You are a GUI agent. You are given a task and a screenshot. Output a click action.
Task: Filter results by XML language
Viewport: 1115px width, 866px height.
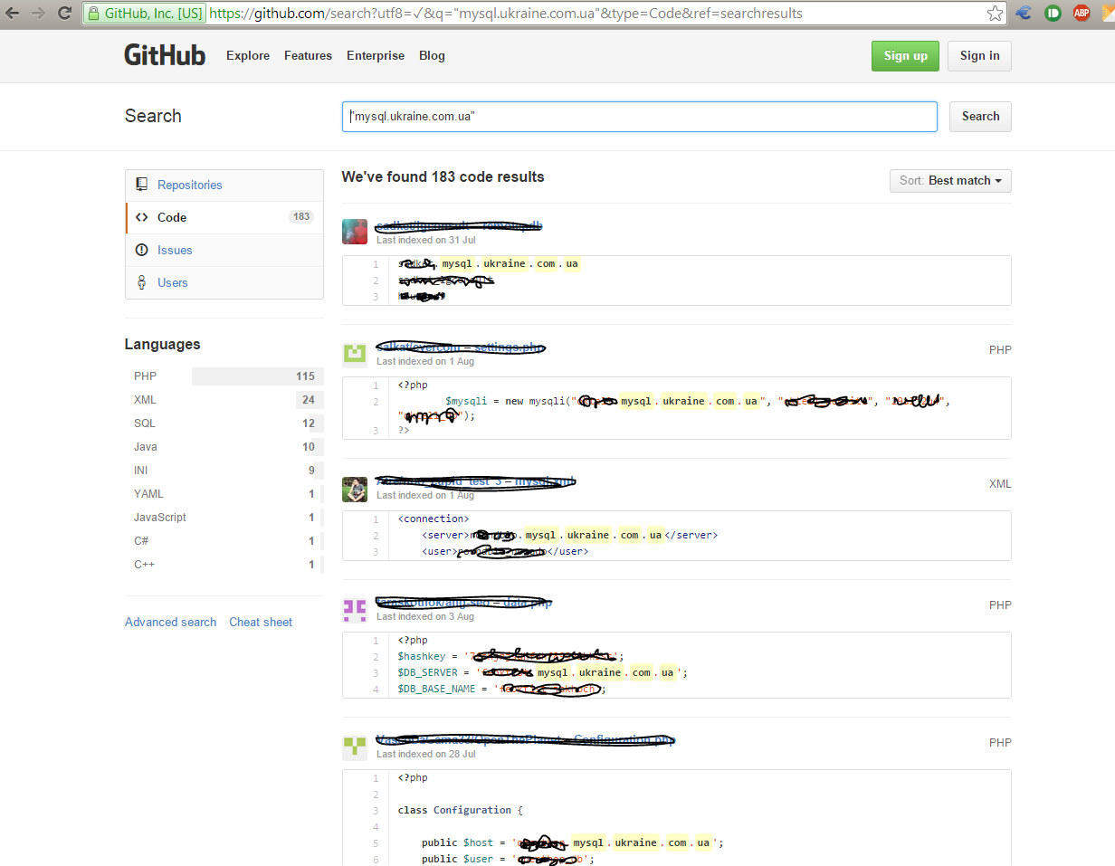[x=224, y=399]
